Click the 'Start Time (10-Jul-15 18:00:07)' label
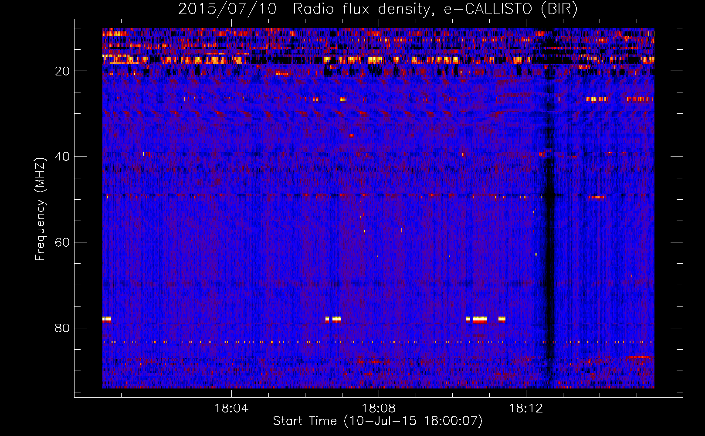This screenshot has width=705, height=436. pyautogui.click(x=378, y=421)
